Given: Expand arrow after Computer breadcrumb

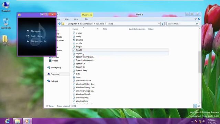Looking at the screenshot, I should click(78, 24).
